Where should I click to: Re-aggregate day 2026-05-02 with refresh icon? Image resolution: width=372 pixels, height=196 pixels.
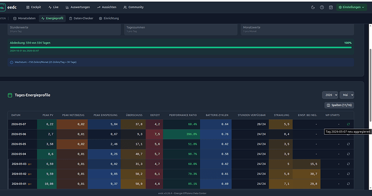point(348,174)
